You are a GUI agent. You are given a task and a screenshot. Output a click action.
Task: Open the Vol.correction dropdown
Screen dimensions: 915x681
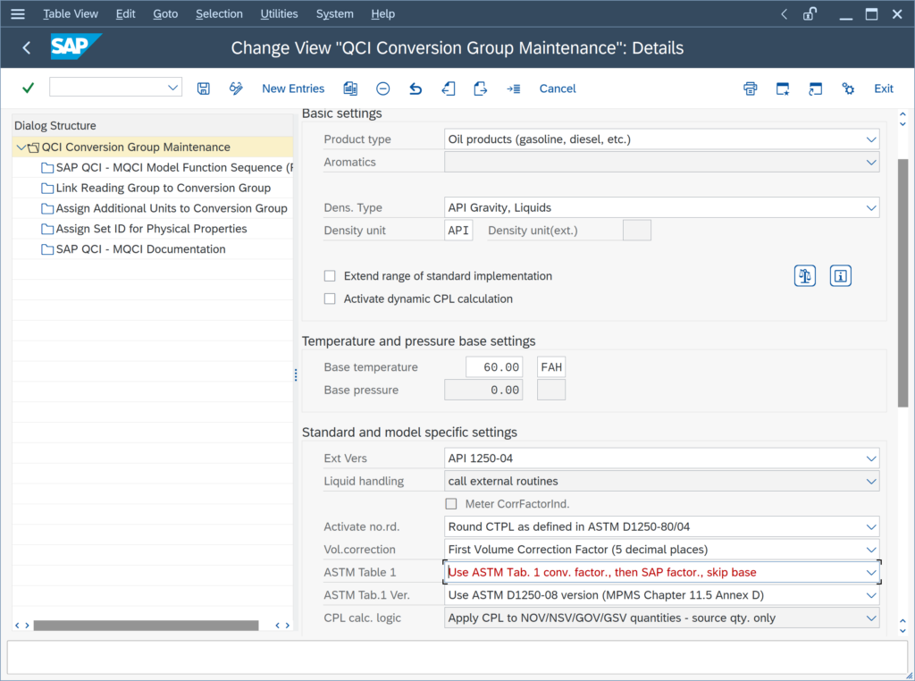pos(871,550)
